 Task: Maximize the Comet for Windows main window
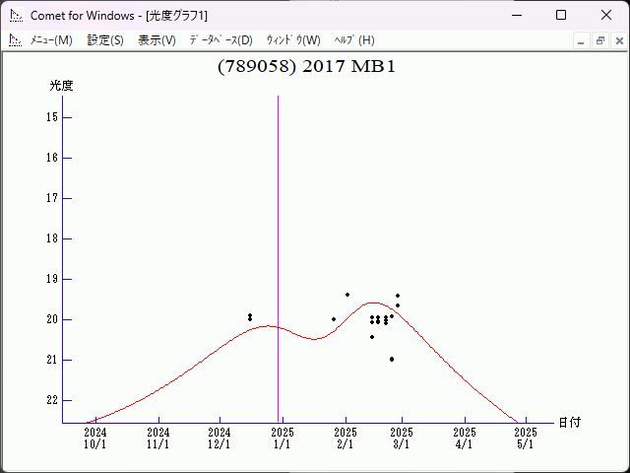click(x=561, y=15)
